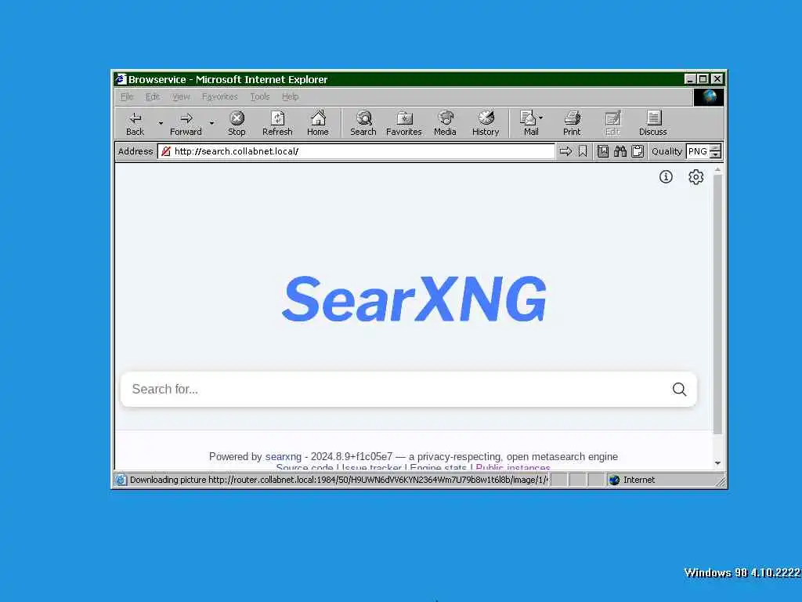This screenshot has height=602, width=802.
Task: Open the Favorites menu
Action: pos(220,96)
